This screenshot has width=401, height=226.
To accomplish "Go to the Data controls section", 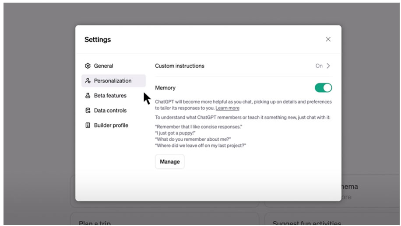I will pos(110,111).
